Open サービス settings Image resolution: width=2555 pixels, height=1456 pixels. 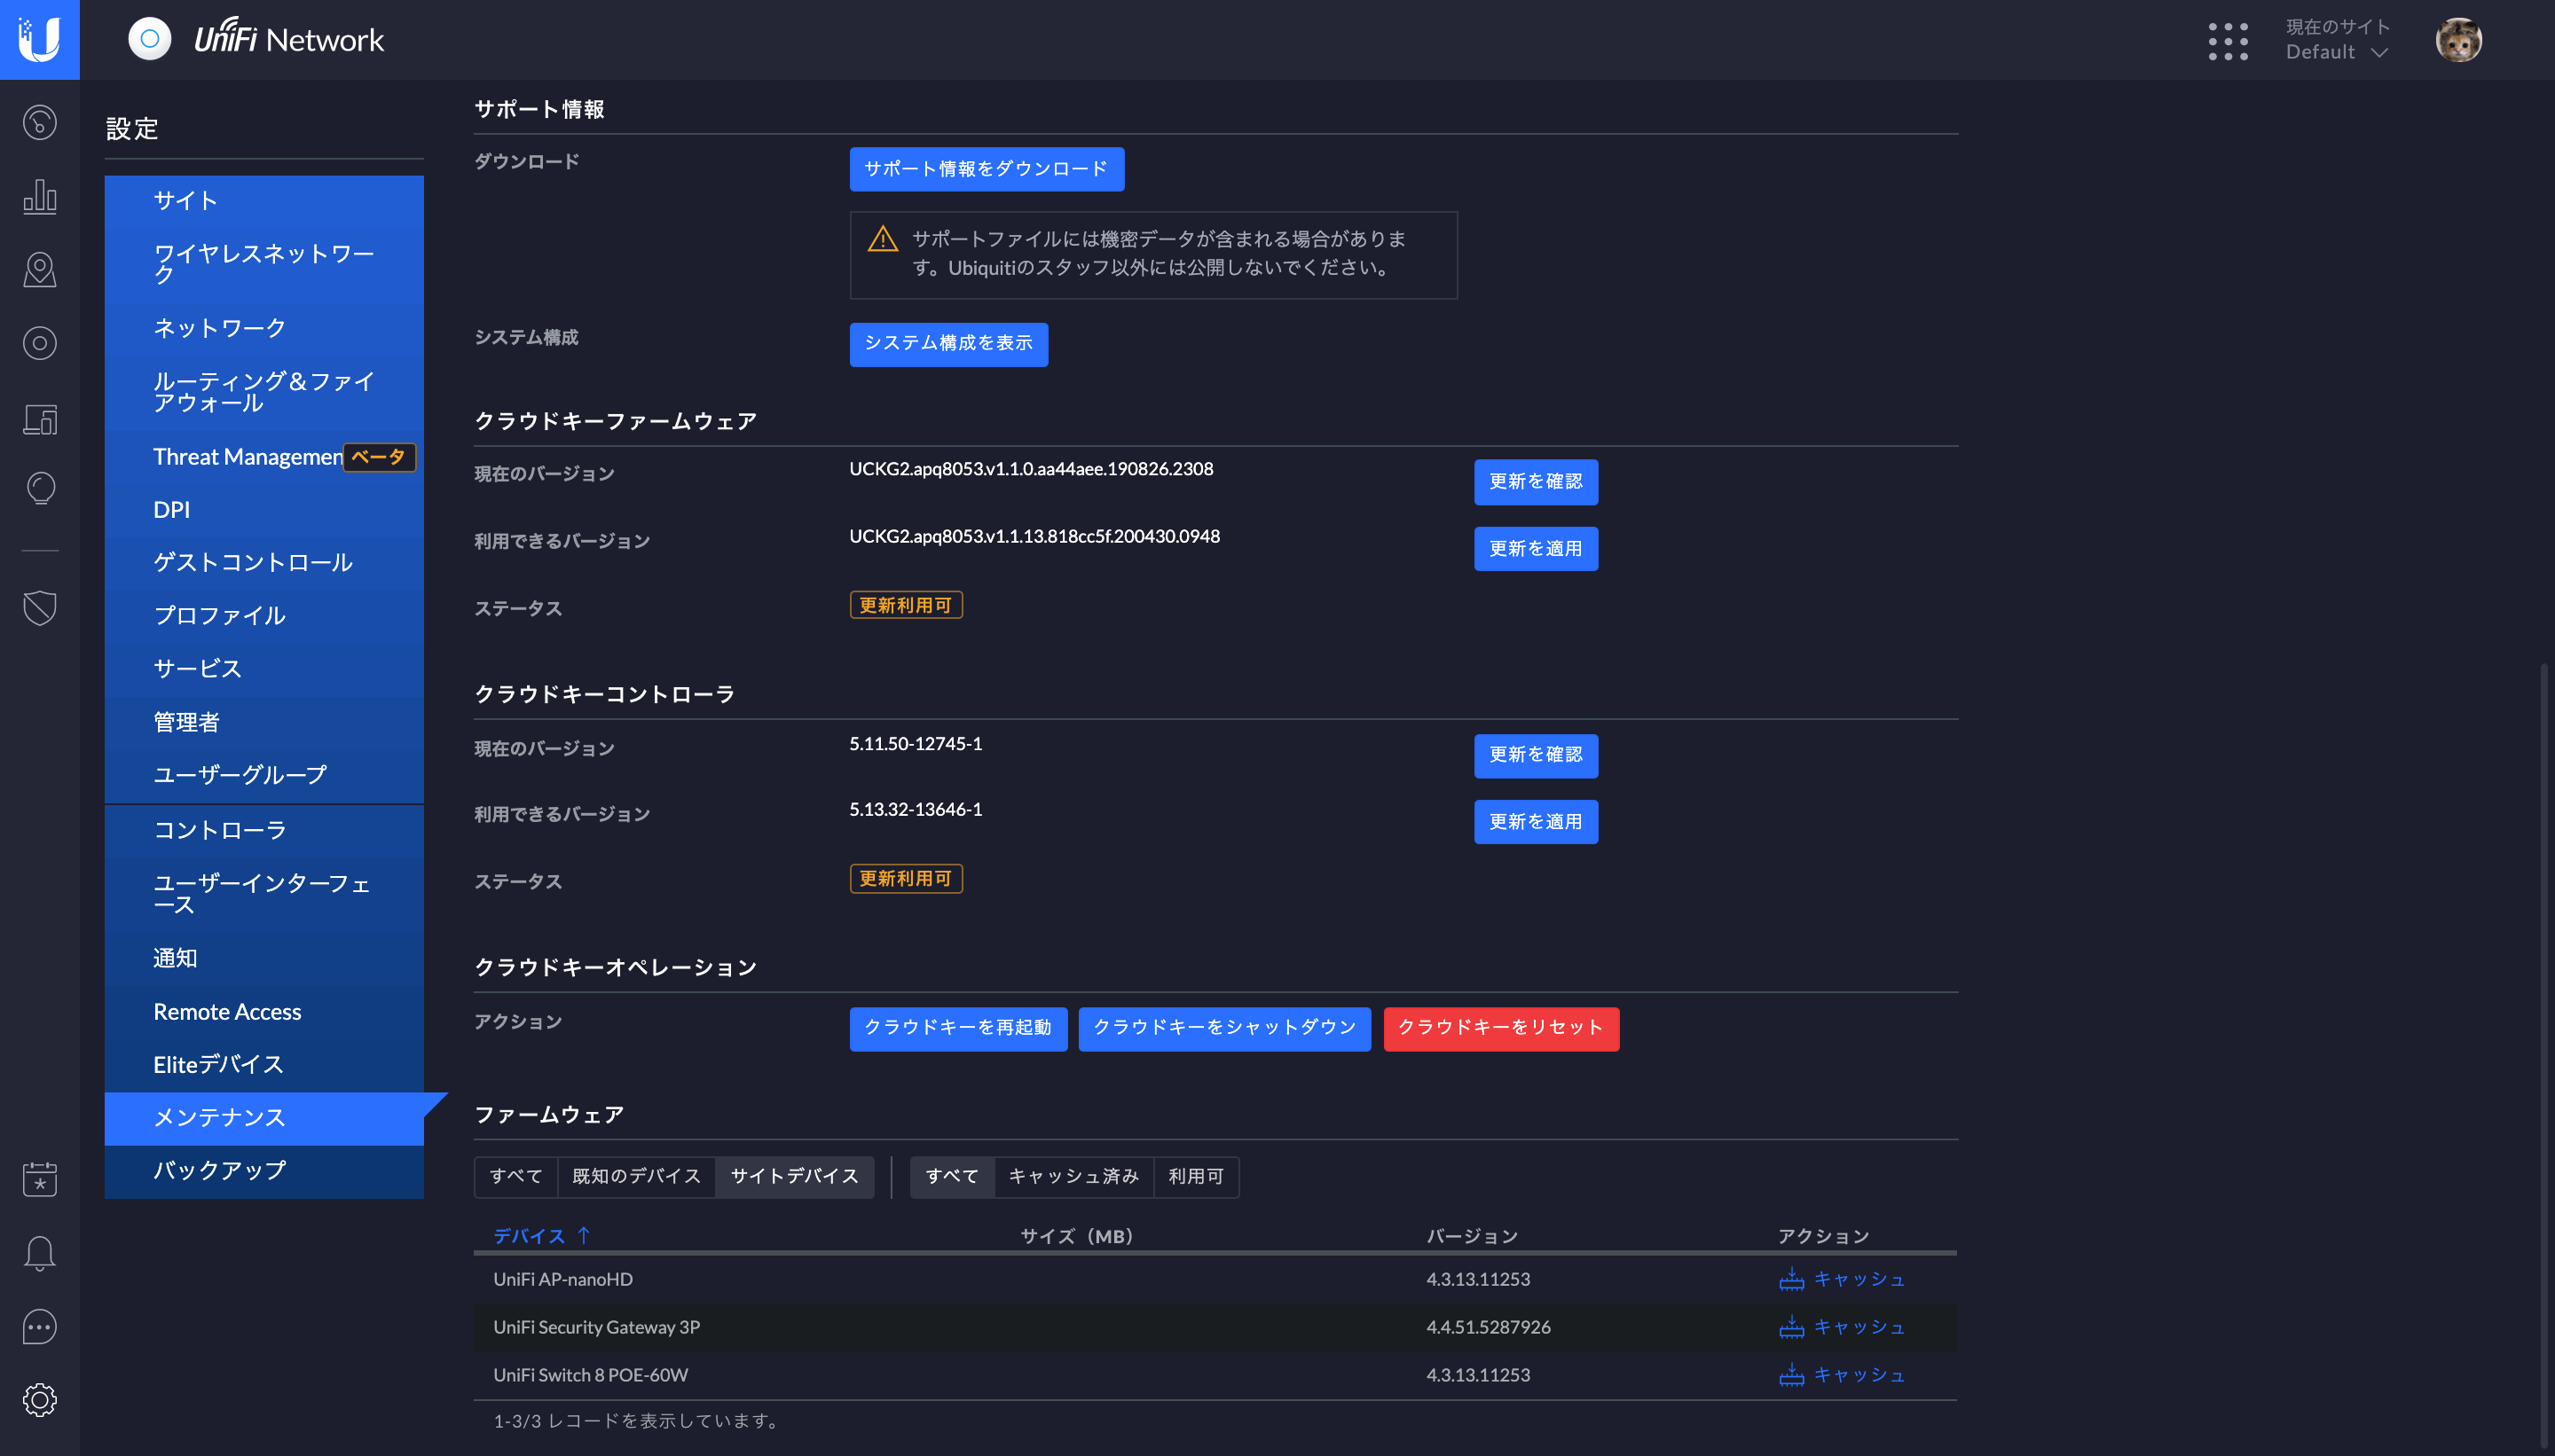(264, 668)
